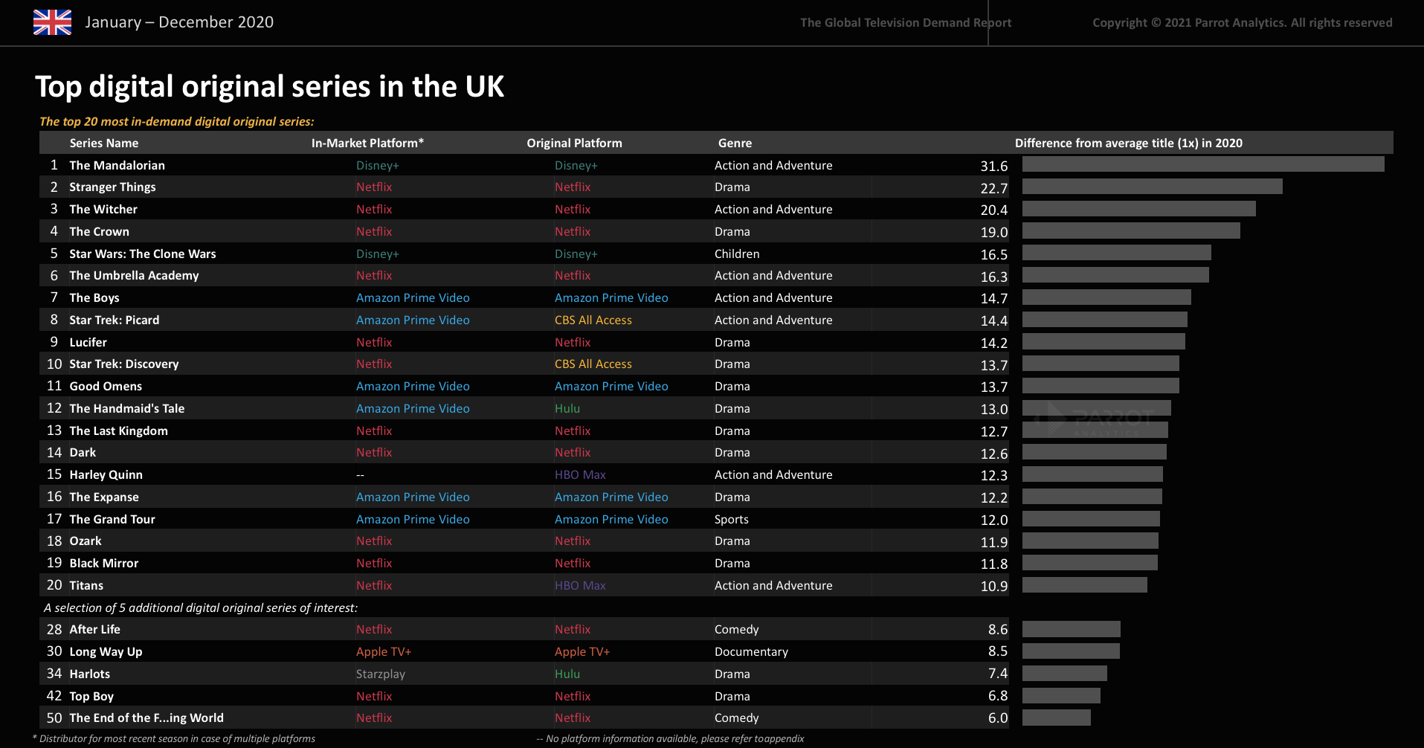The width and height of the screenshot is (1424, 748).
Task: Select 'The Boys' series name
Action: pos(94,298)
